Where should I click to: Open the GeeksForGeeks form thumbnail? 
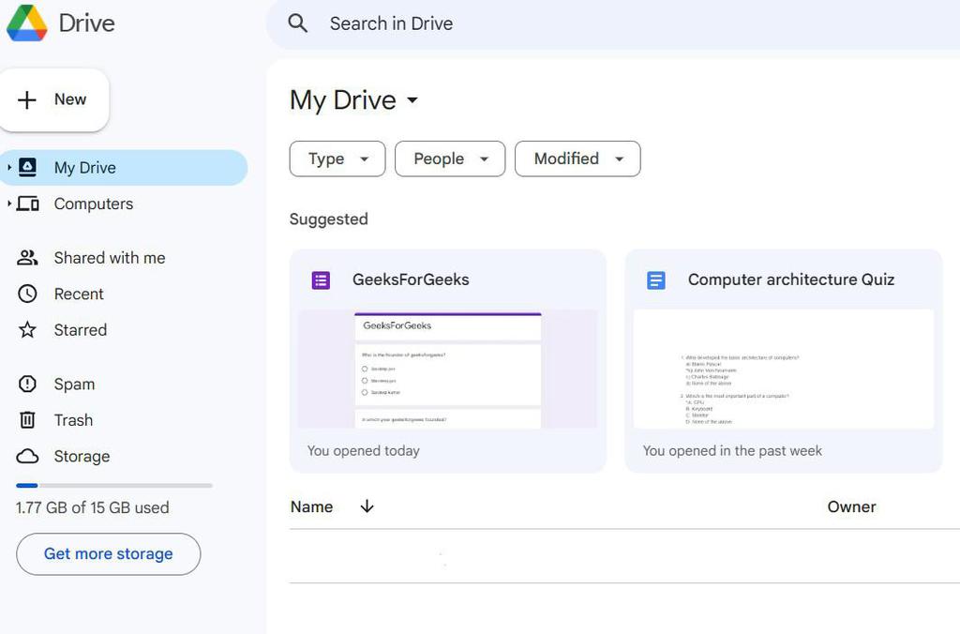click(447, 369)
